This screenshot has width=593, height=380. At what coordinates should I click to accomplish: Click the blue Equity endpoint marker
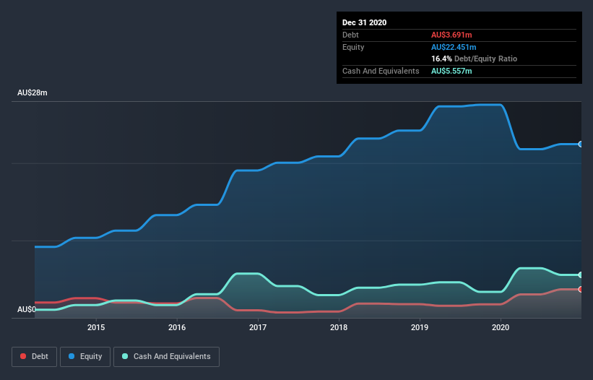point(581,144)
